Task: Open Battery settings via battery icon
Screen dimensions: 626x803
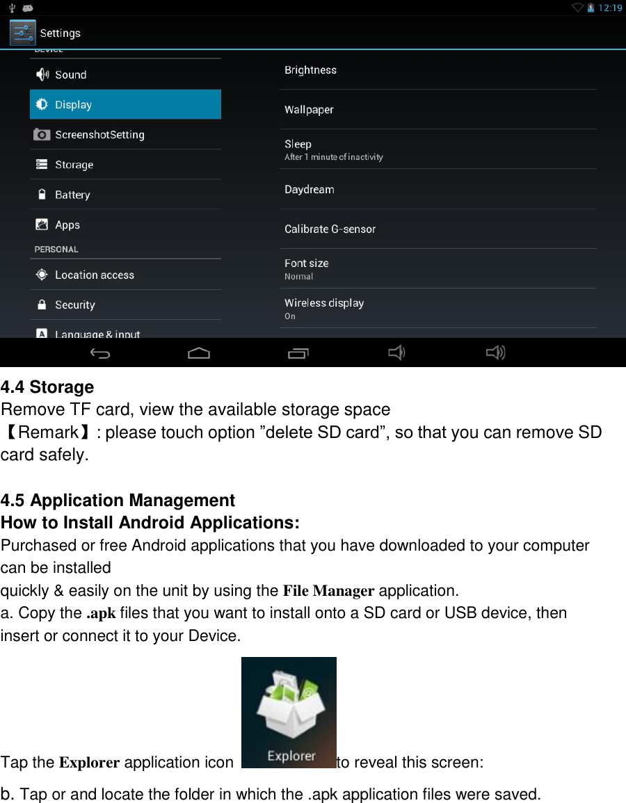Action: coord(42,195)
